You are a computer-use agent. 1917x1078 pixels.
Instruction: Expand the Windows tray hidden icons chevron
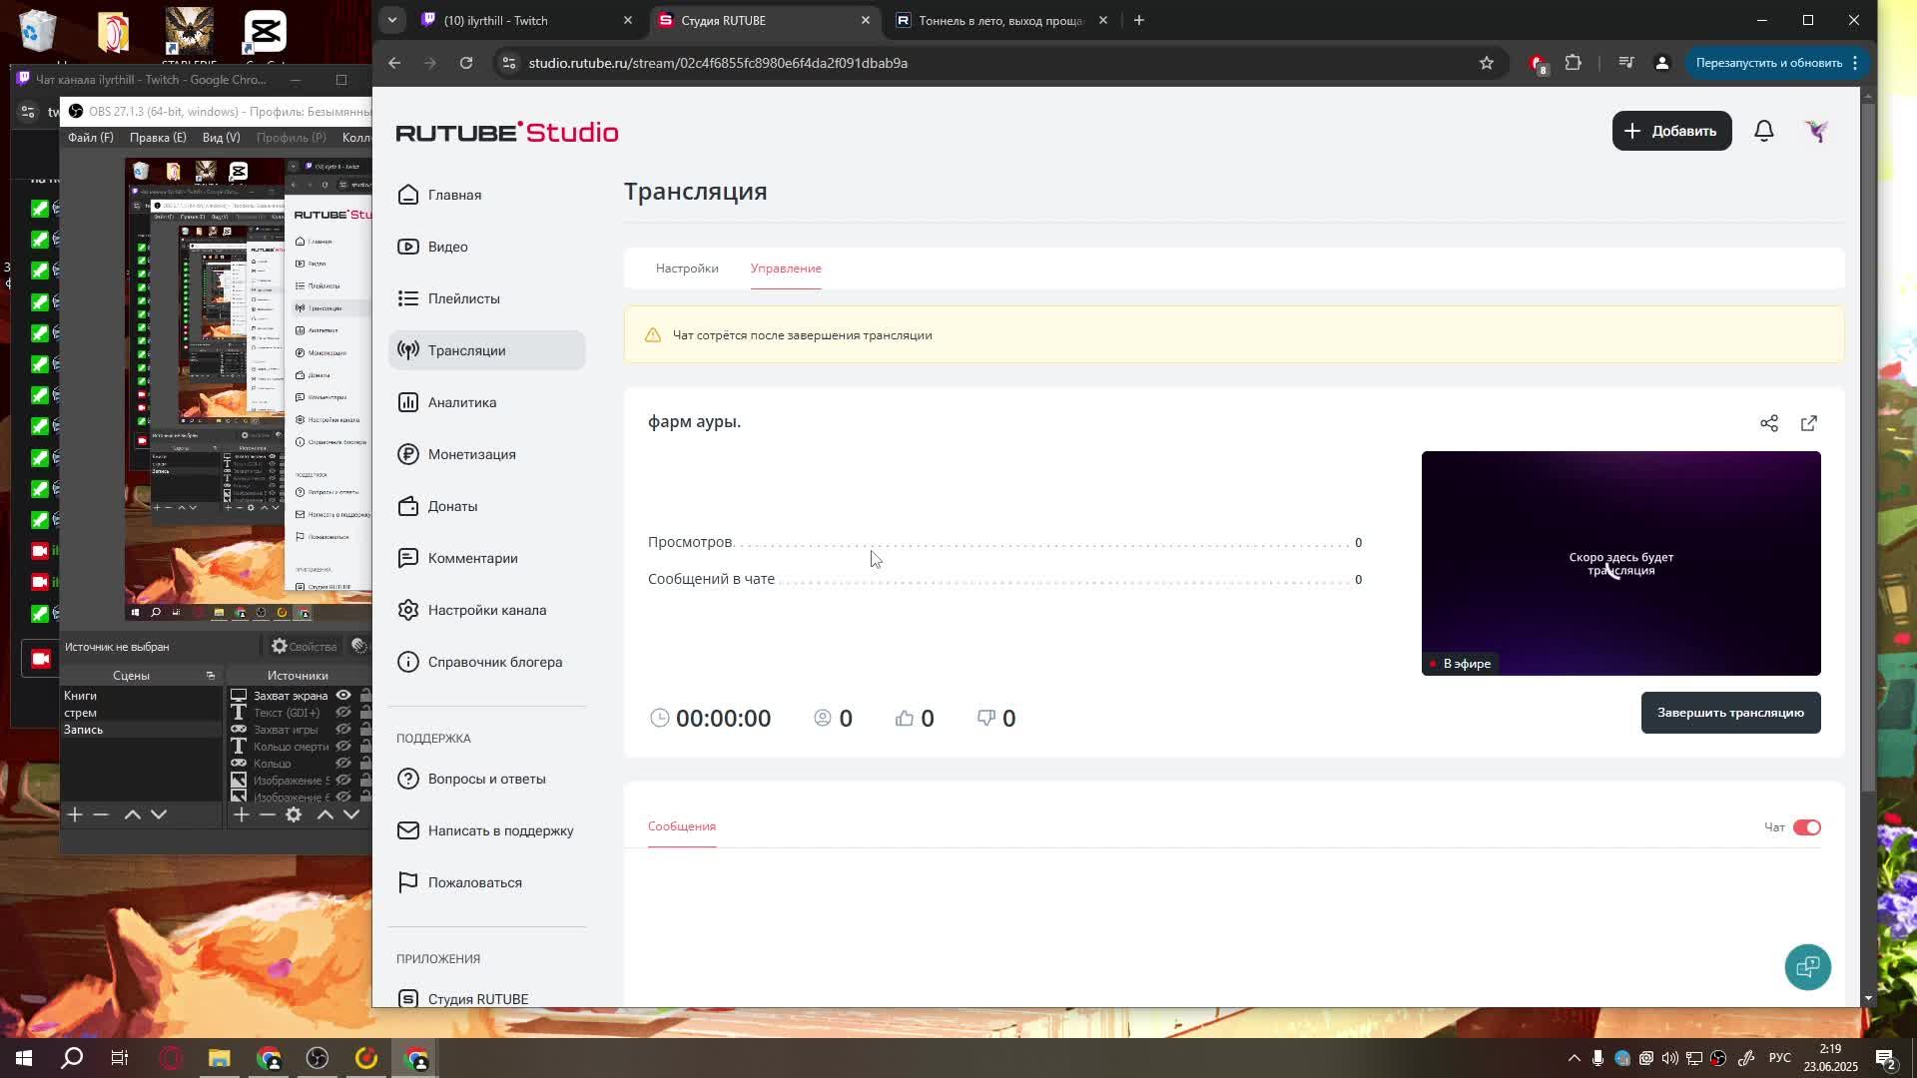tap(1574, 1058)
